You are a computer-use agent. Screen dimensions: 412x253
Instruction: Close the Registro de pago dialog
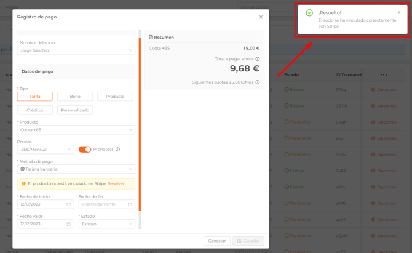[x=261, y=17]
